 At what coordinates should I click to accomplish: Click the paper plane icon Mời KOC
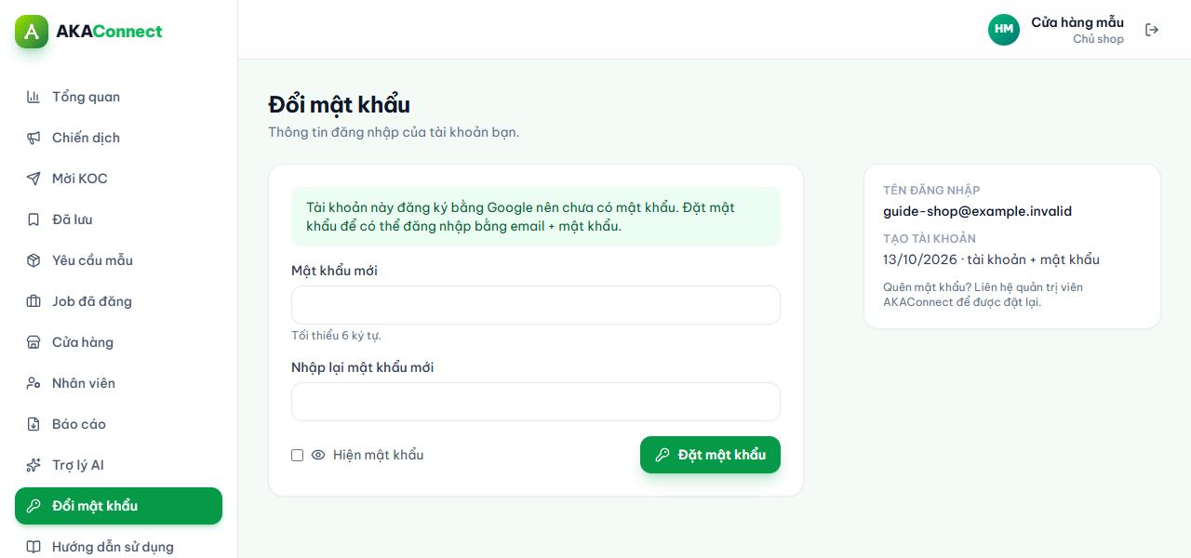coord(33,179)
